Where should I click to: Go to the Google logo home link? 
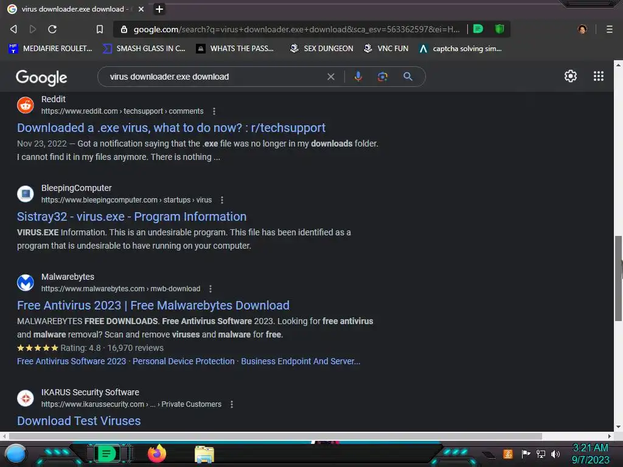(41, 78)
